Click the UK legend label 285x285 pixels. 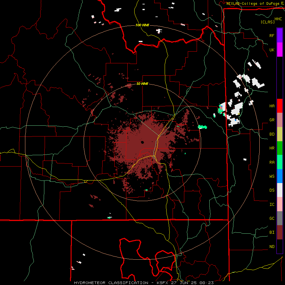[272, 50]
